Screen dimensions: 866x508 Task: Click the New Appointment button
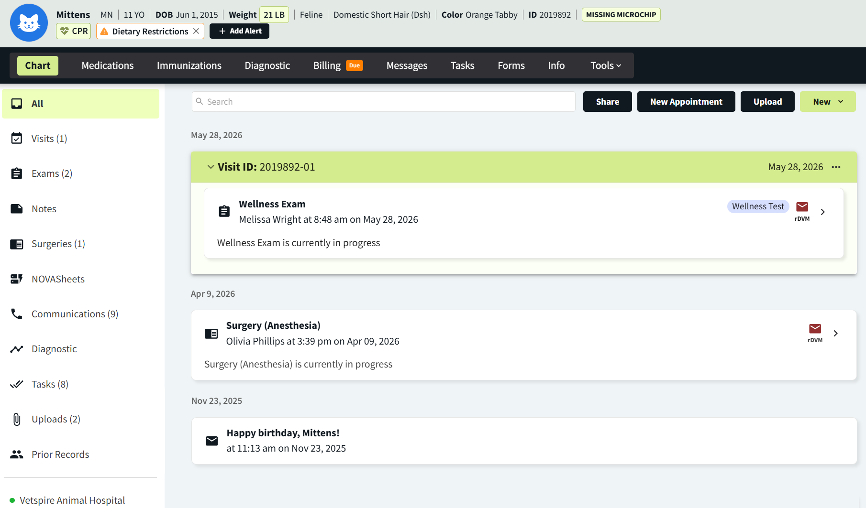(x=686, y=102)
